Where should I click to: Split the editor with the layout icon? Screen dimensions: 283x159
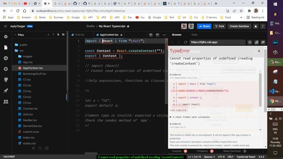pyautogui.click(x=151, y=35)
